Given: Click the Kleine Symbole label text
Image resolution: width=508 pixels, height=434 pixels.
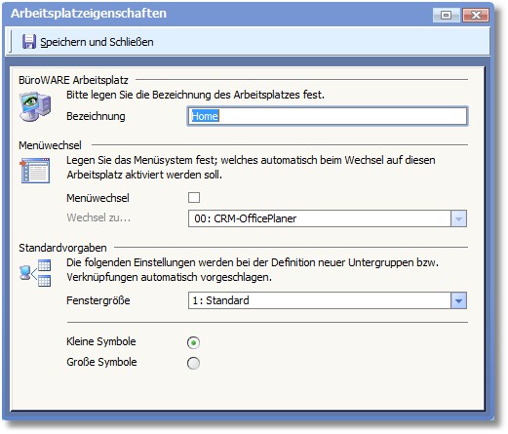Looking at the screenshot, I should click(101, 341).
